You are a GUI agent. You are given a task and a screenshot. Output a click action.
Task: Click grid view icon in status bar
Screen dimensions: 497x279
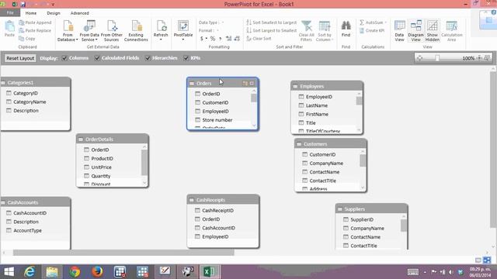pos(478,260)
